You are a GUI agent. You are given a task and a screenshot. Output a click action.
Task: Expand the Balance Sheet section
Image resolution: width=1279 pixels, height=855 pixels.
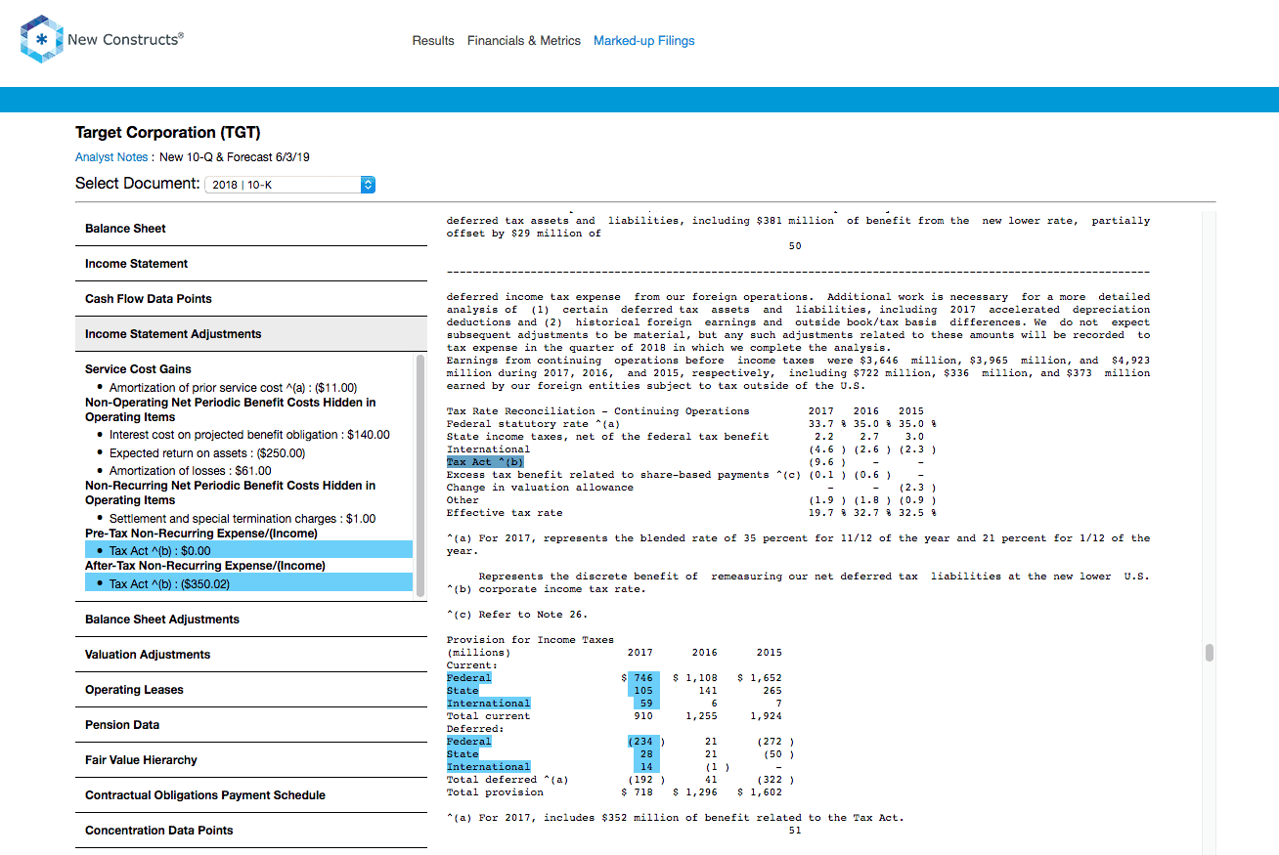pos(250,229)
